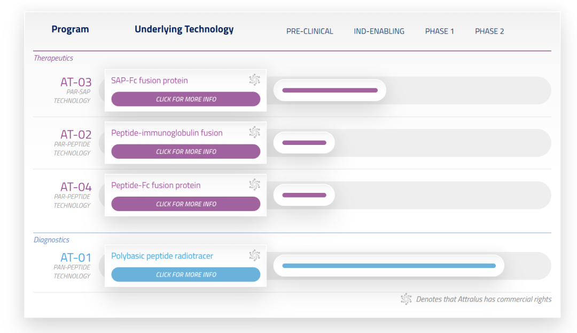Image resolution: width=577 pixels, height=333 pixels.
Task: Open more info for SAP-Fc fusion protein
Action: 185,99
